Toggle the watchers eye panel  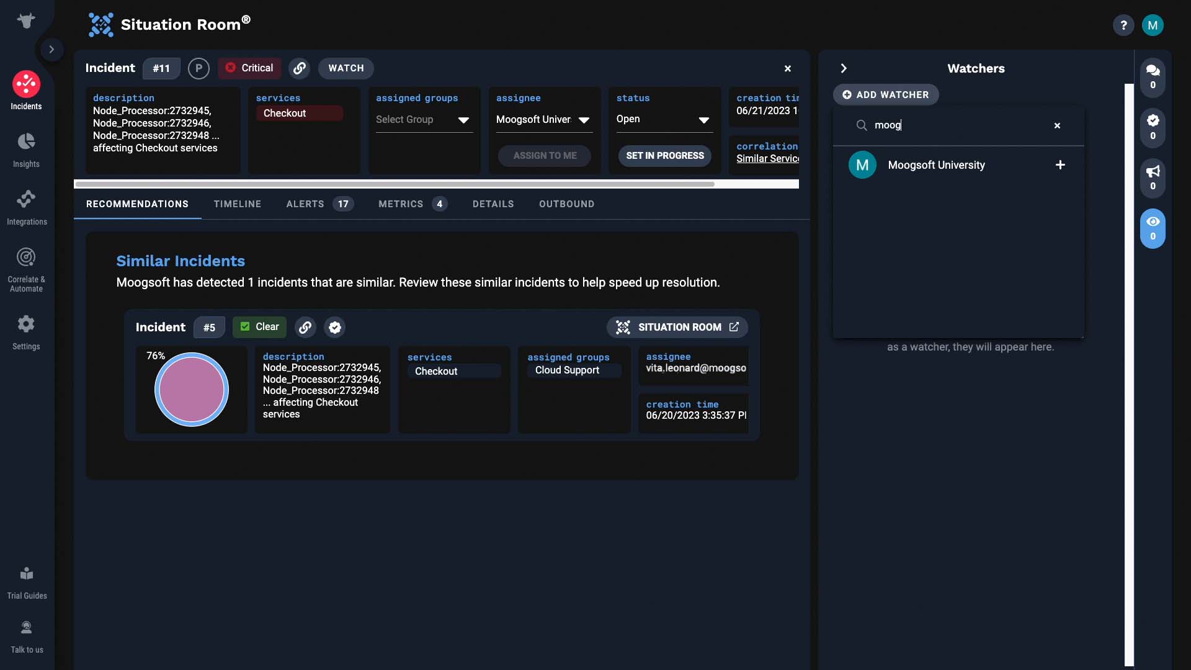click(x=1153, y=228)
